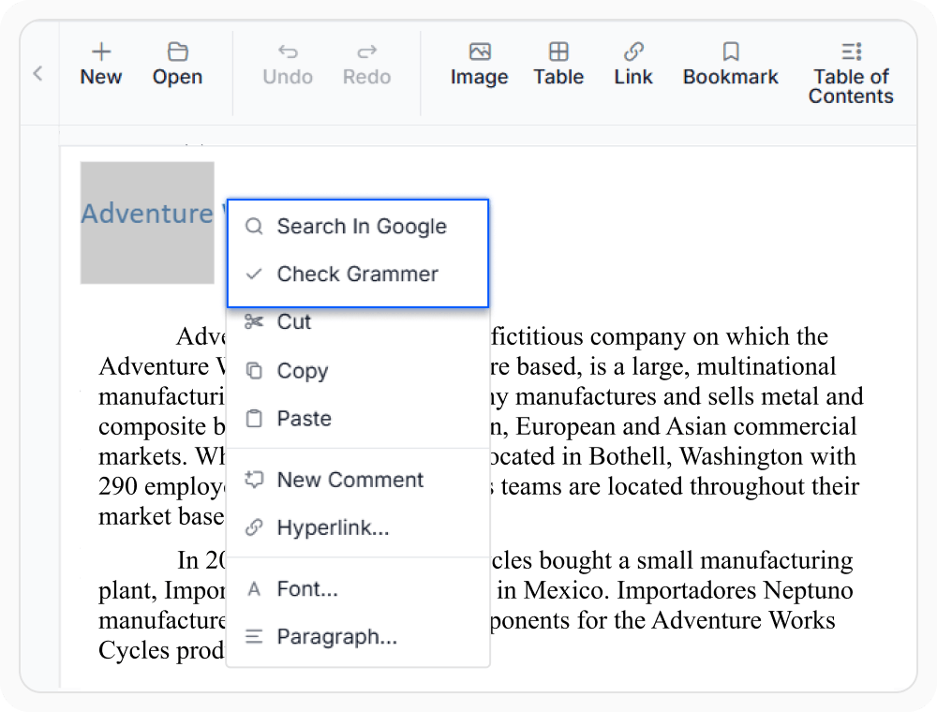Screen dimensions: 937x712
Task: Open Font... dialog from context menu
Action: [358, 589]
